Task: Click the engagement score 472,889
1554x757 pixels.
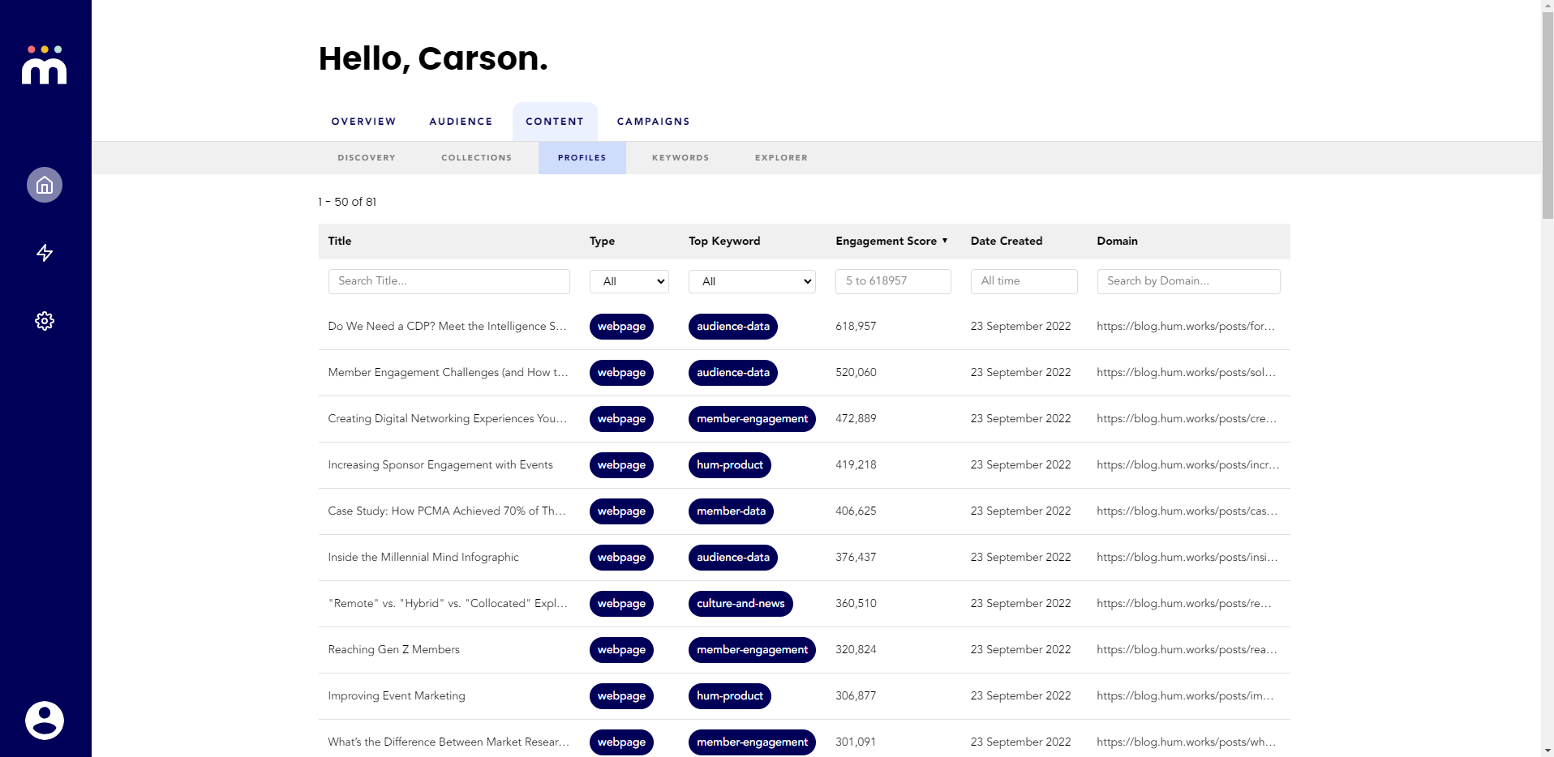Action: coord(856,418)
